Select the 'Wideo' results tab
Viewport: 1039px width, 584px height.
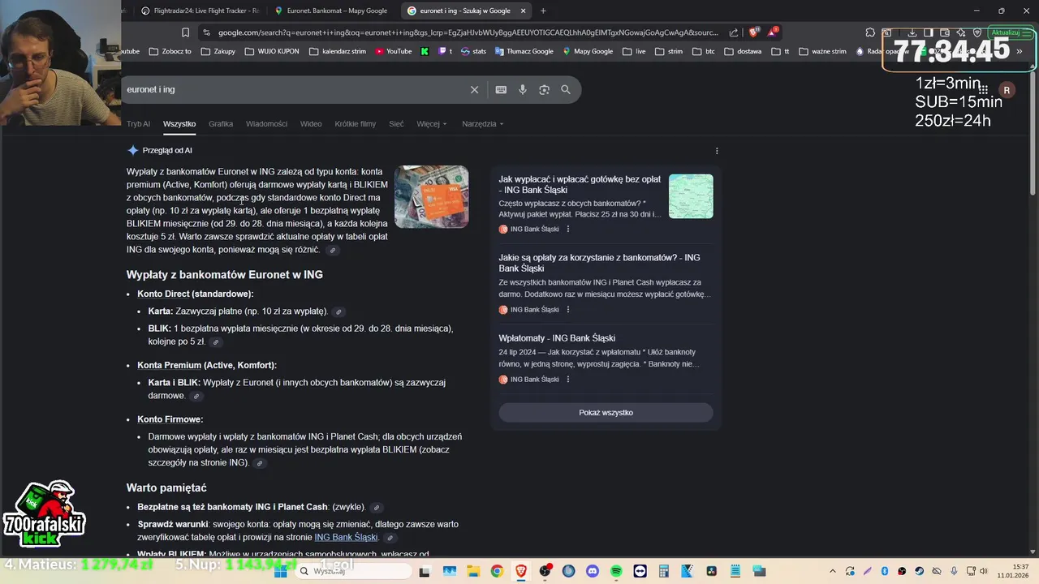coord(311,124)
